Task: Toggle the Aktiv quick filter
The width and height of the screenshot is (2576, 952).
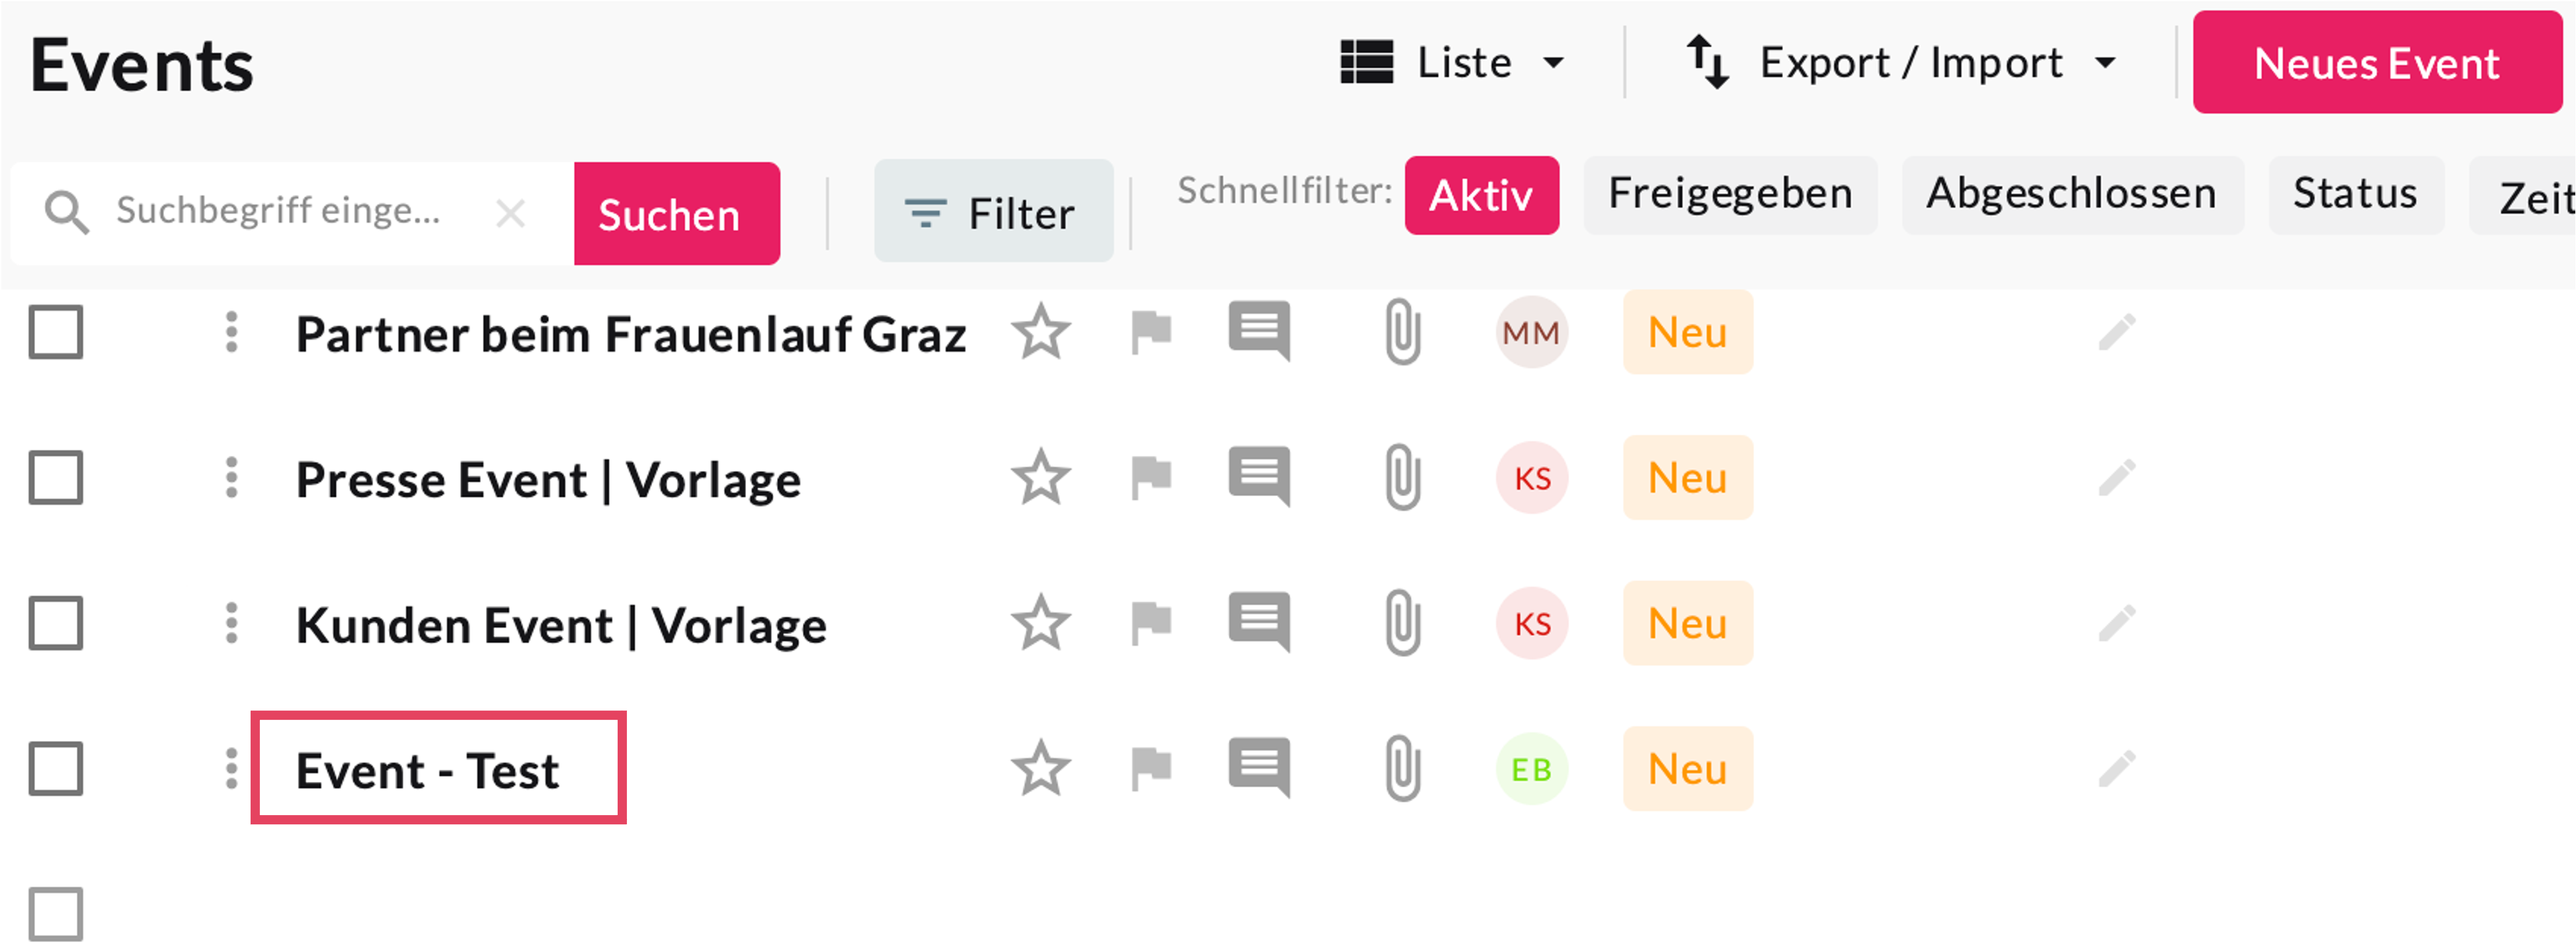Action: pyautogui.click(x=1481, y=195)
